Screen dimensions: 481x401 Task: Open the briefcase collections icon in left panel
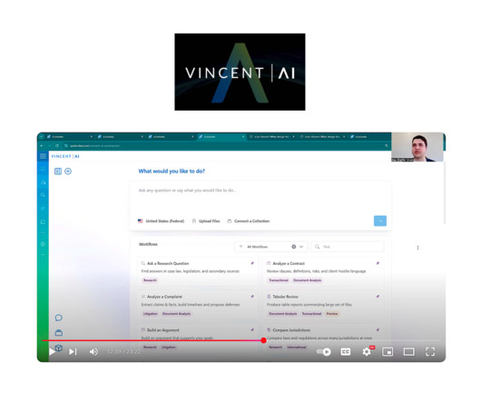tap(59, 333)
